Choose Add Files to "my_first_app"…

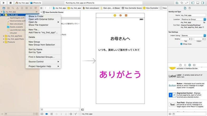43,32
